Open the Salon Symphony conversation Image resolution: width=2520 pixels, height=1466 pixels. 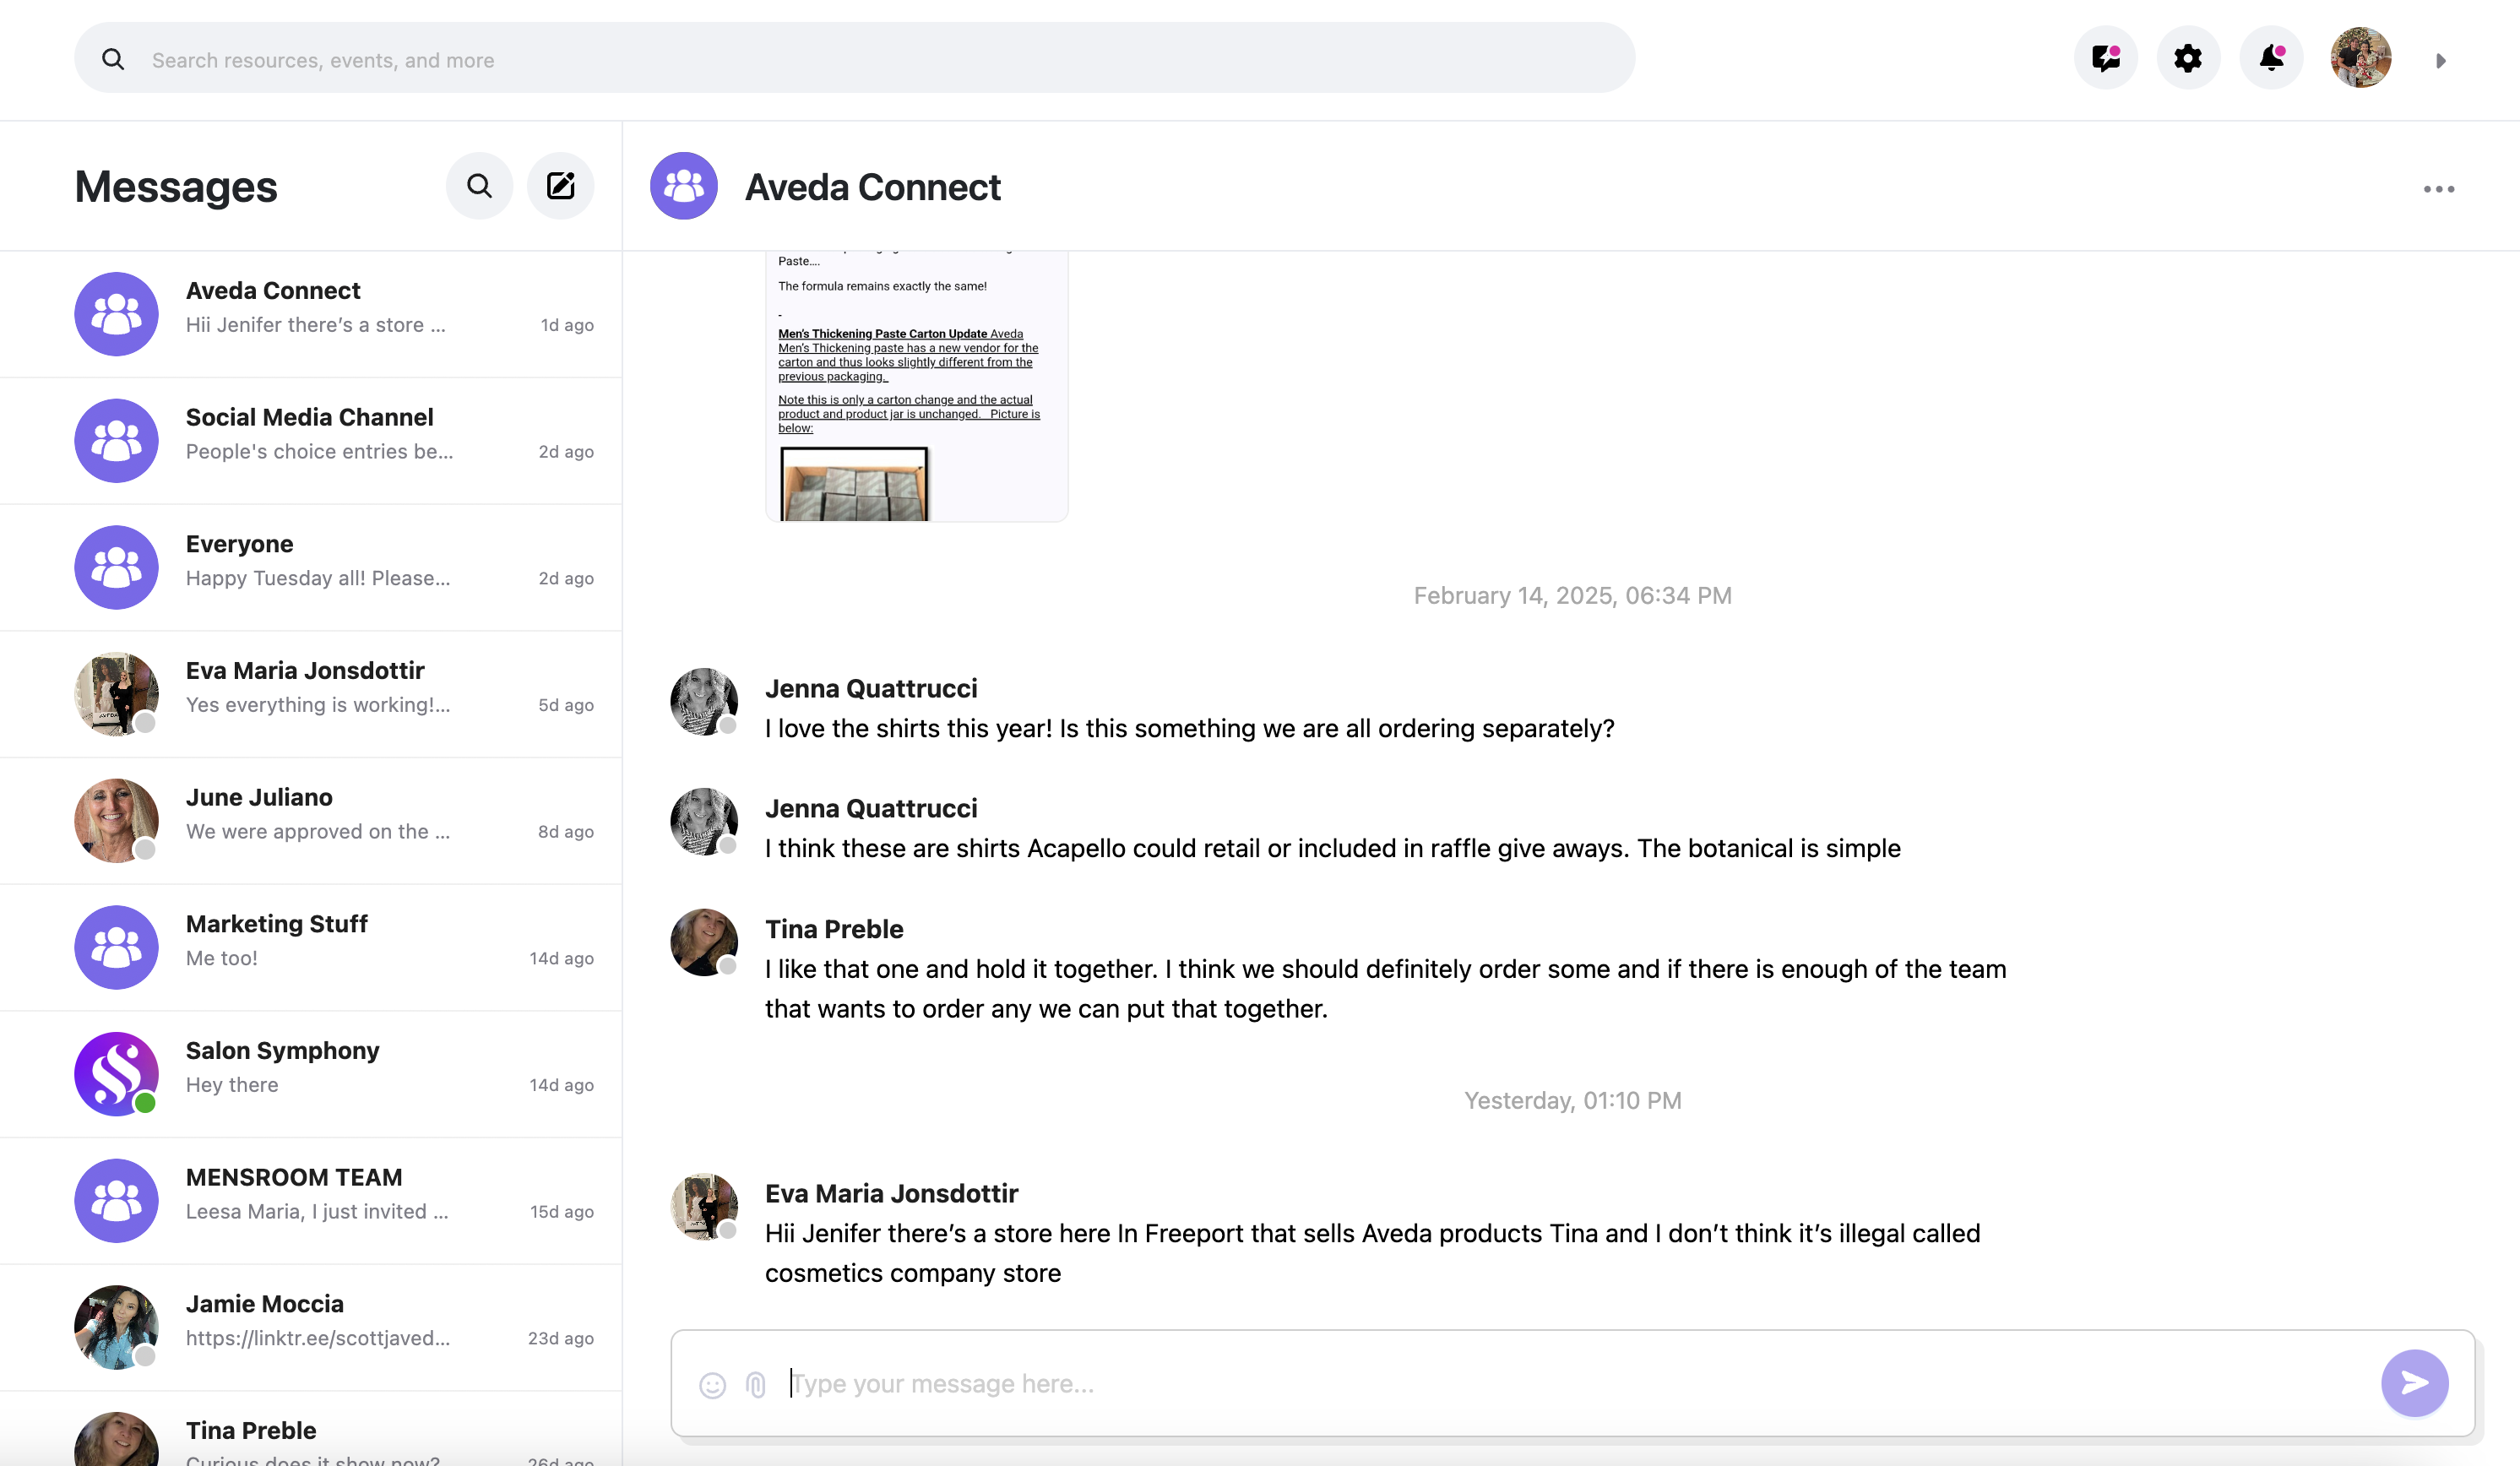click(x=311, y=1074)
